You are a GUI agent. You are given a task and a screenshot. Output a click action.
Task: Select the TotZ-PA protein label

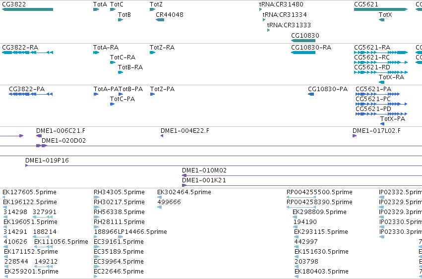coord(163,89)
